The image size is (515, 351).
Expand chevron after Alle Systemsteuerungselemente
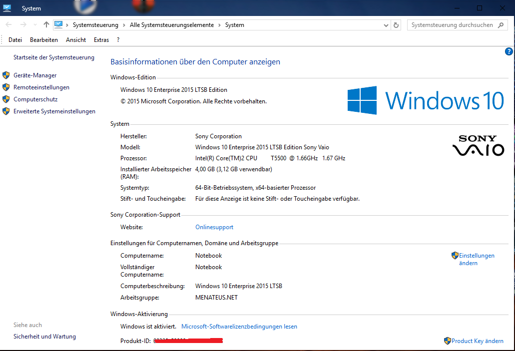click(219, 25)
